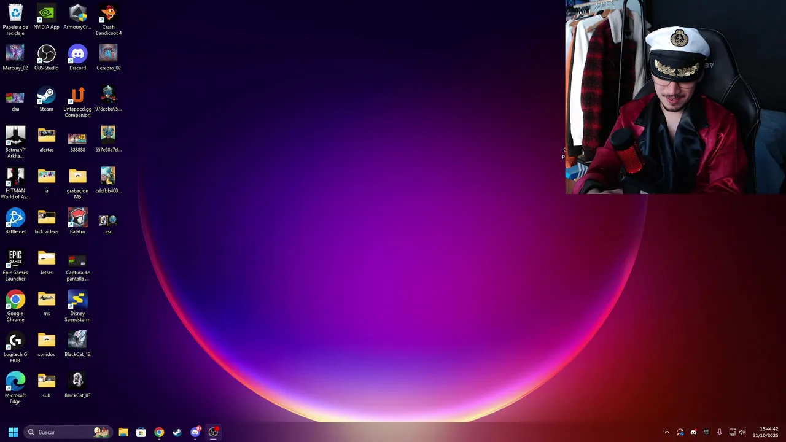Expand the hidden system tray icons
Image resolution: width=786 pixels, height=442 pixels.
(667, 432)
